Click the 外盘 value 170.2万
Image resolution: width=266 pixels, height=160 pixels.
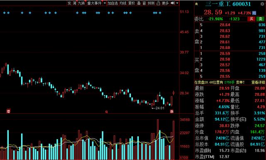(x=222, y=132)
